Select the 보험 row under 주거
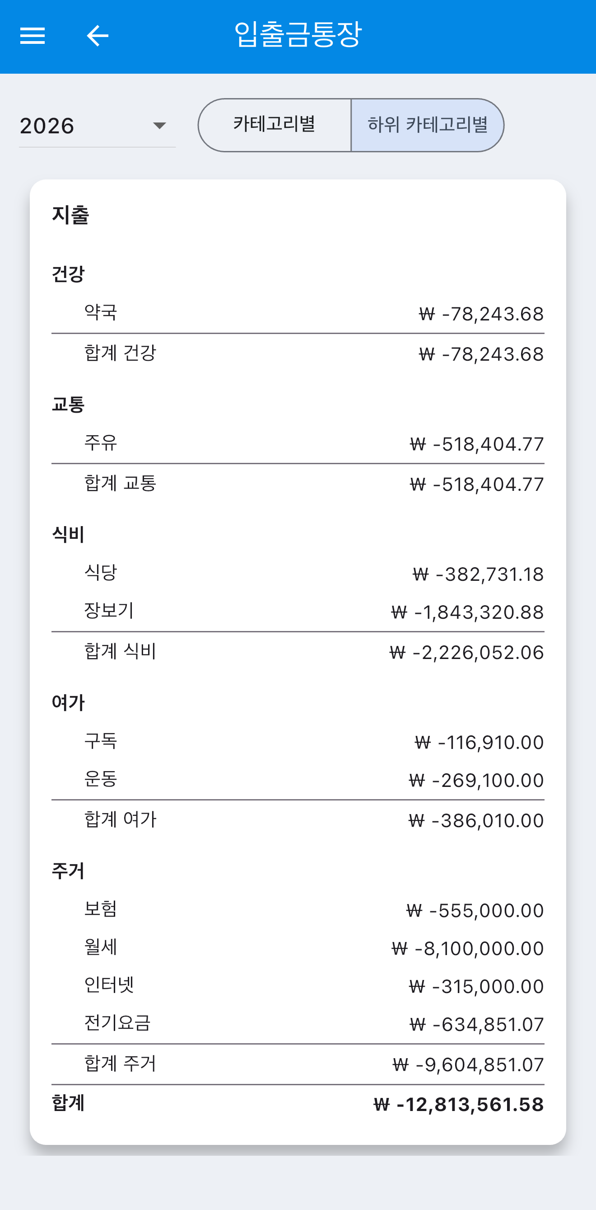Image resolution: width=596 pixels, height=1210 pixels. pos(298,910)
